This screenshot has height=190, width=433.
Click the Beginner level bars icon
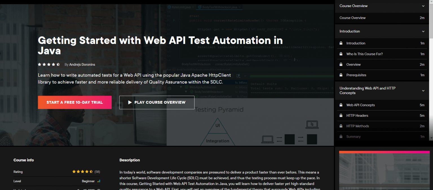[99, 181]
